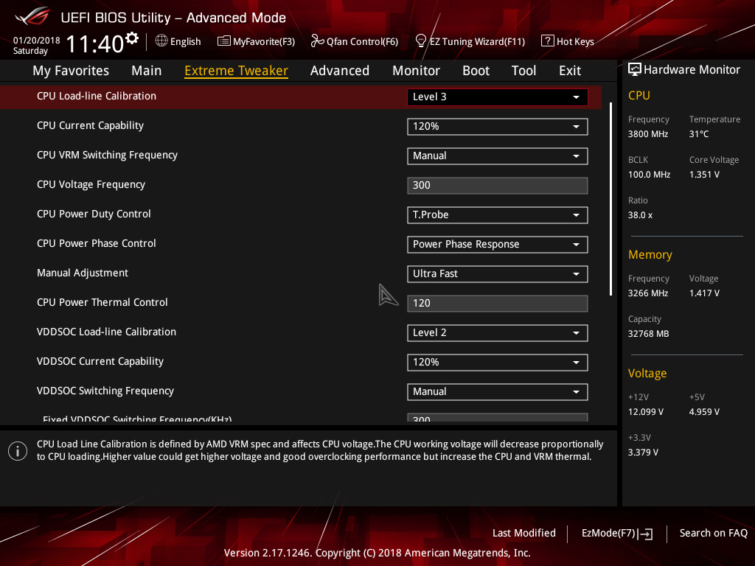Select CPU Current Capability label

pos(90,125)
